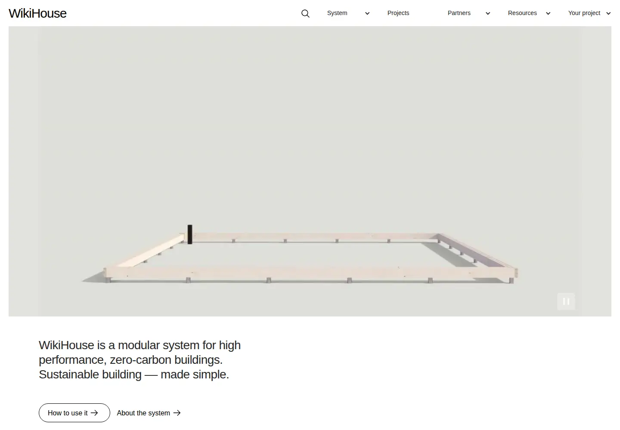Pause the hero animation video
Image resolution: width=620 pixels, height=430 pixels.
566,301
